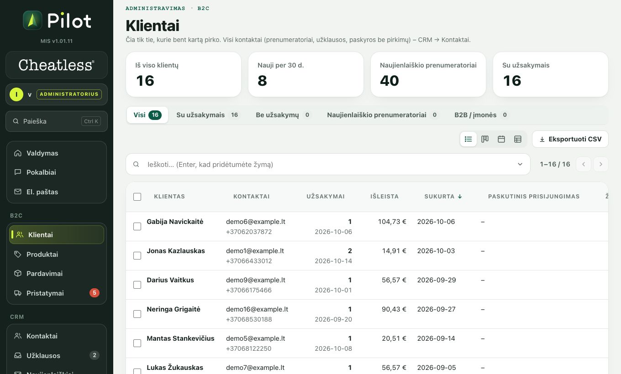This screenshot has height=374, width=621.
Task: Tick the checkbox for Gabija Navickaitė
Action: point(137,226)
